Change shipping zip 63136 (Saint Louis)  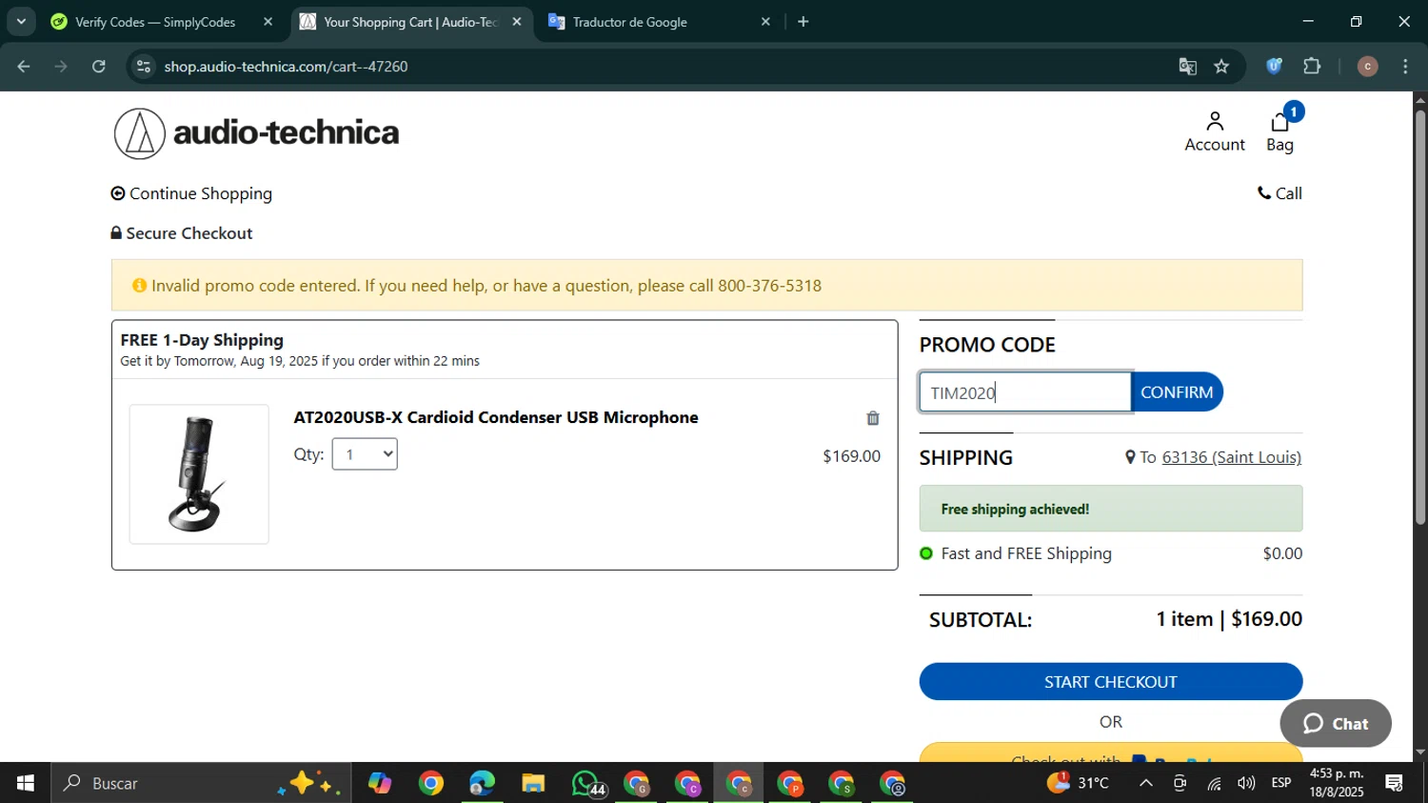(1231, 457)
